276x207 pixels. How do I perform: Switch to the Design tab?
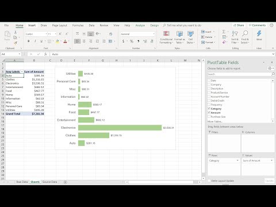(154, 25)
